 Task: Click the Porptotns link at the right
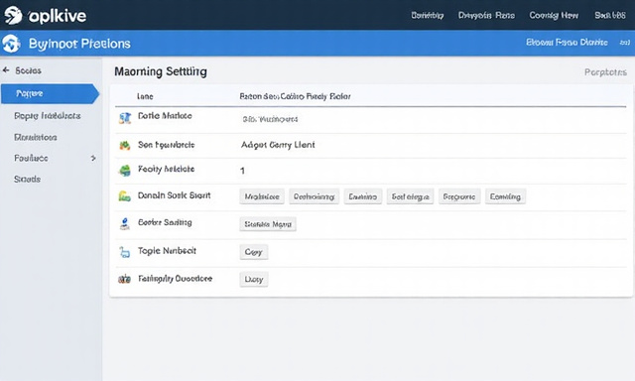(x=605, y=72)
